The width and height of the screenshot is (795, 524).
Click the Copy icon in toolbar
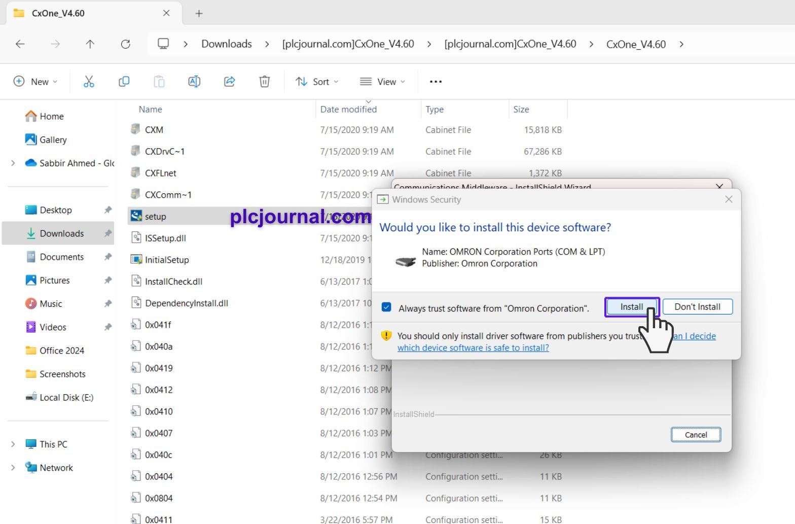pos(124,82)
